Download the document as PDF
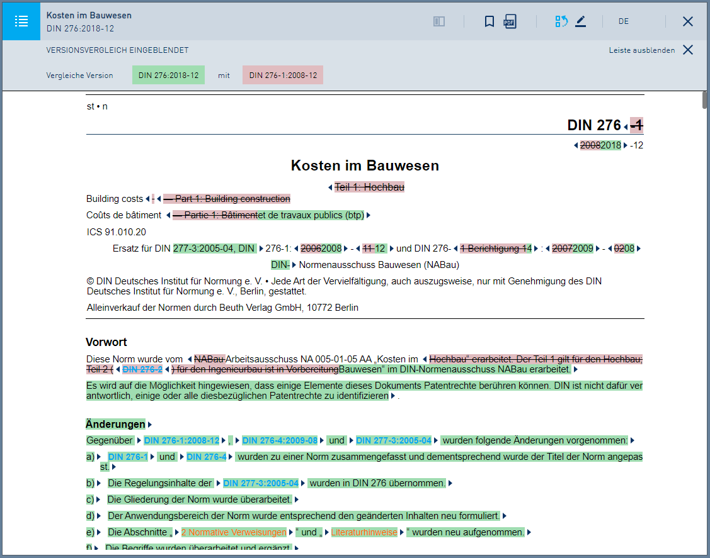The height and width of the screenshot is (558, 710). (x=510, y=21)
